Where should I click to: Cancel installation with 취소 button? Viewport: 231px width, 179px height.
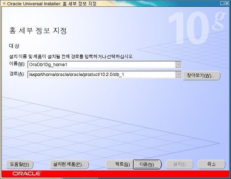pos(211,164)
